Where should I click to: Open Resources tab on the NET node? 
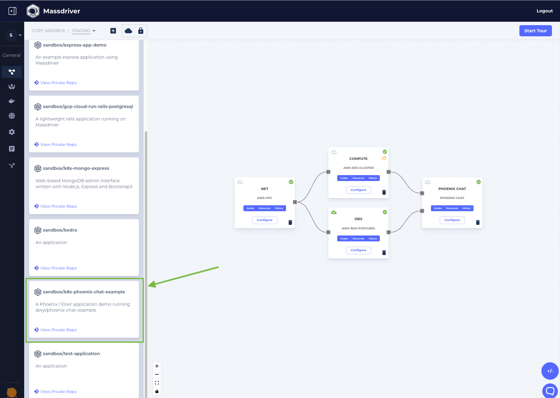tap(265, 208)
